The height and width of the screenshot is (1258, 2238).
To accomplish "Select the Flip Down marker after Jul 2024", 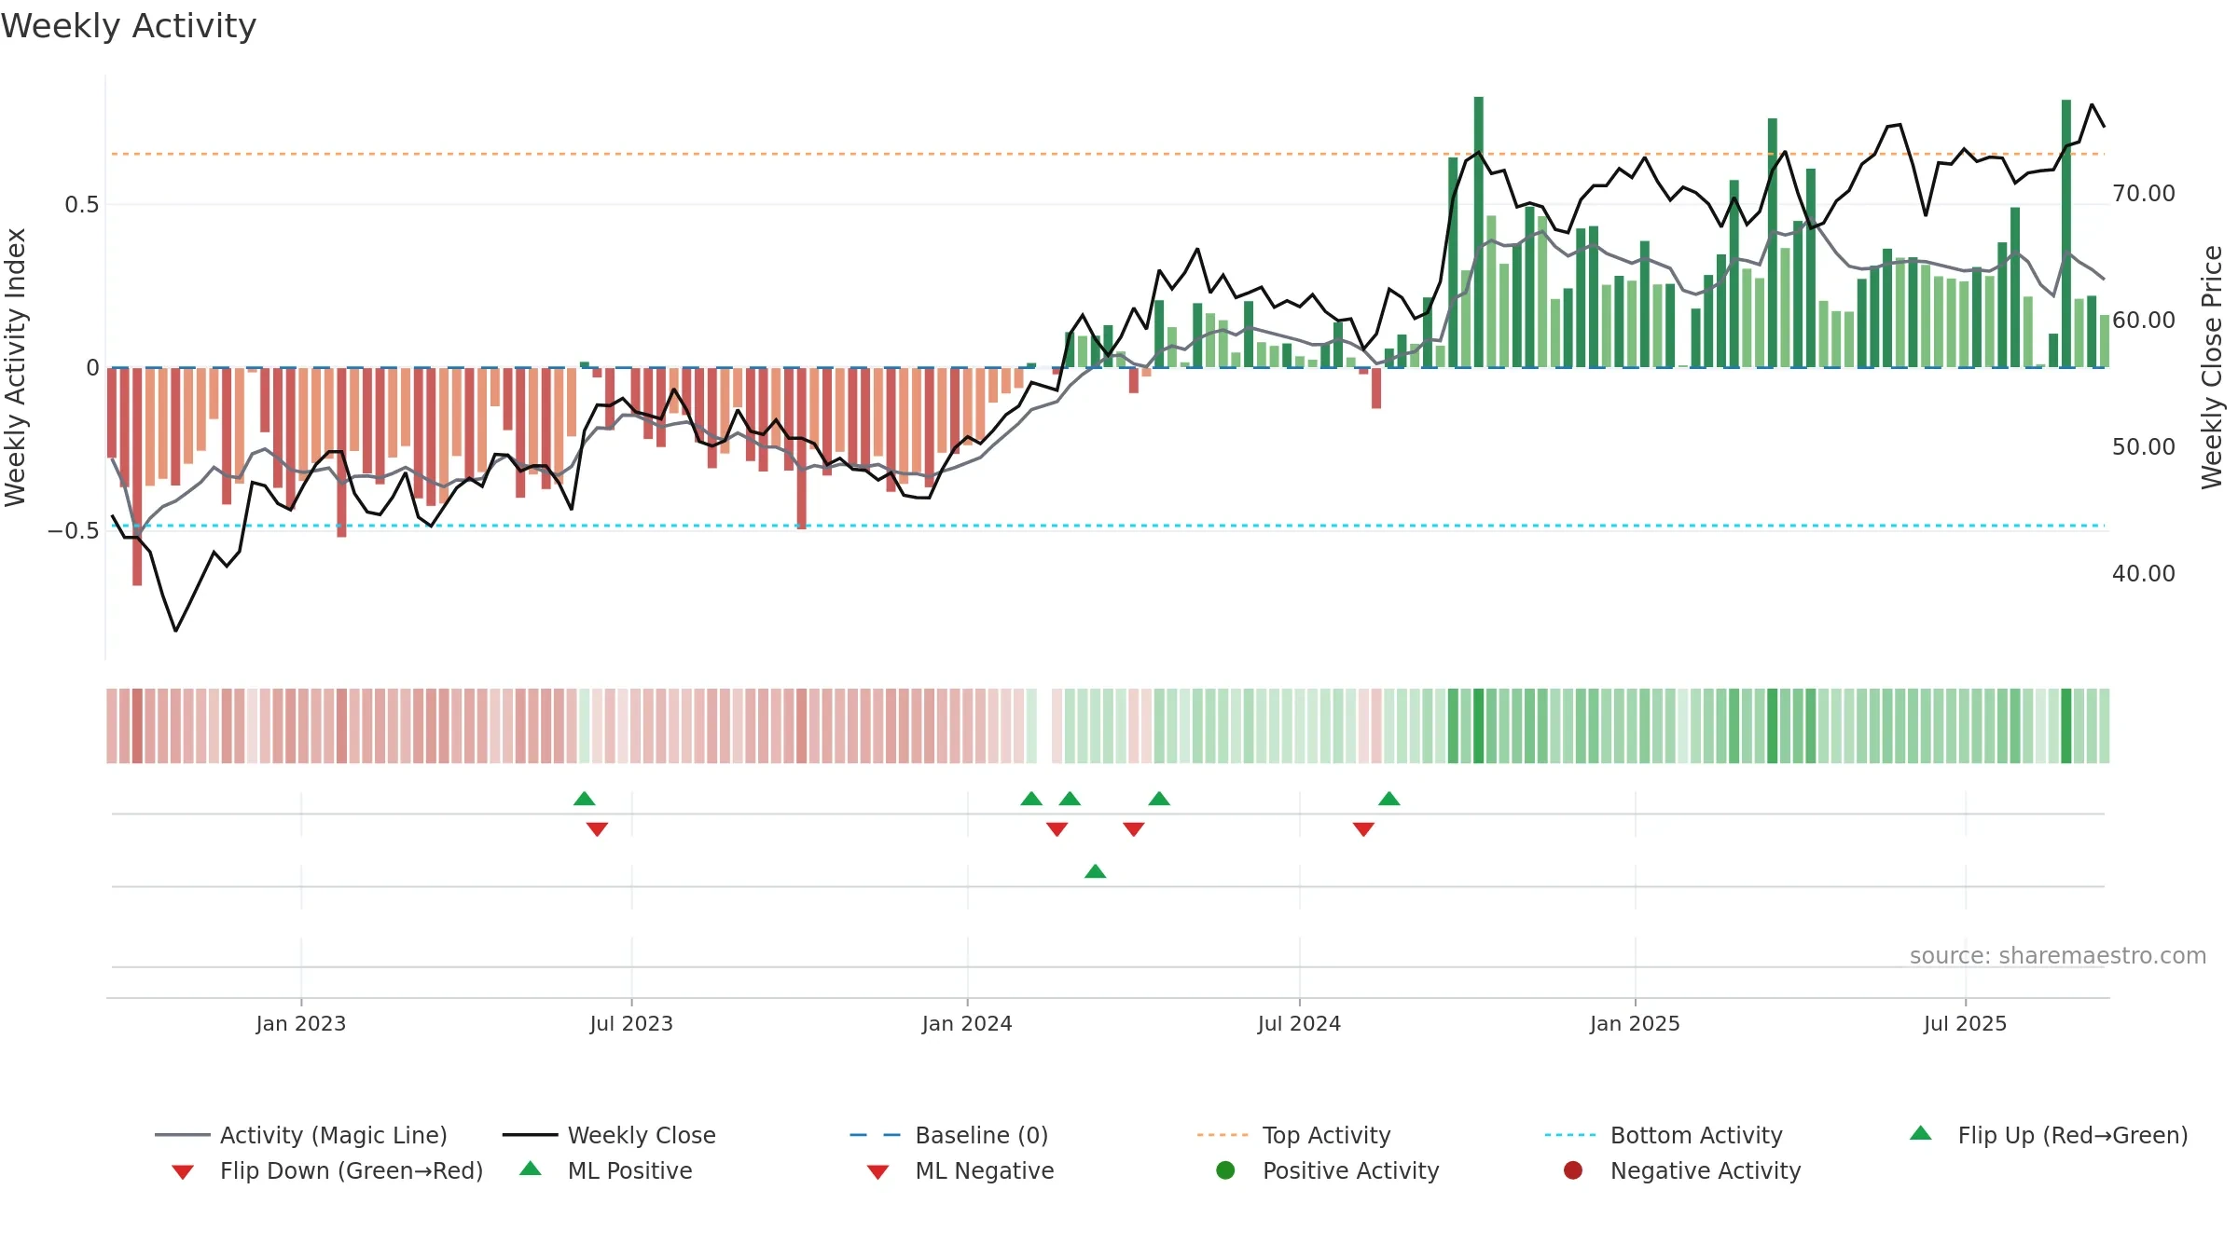I will coord(1363,829).
